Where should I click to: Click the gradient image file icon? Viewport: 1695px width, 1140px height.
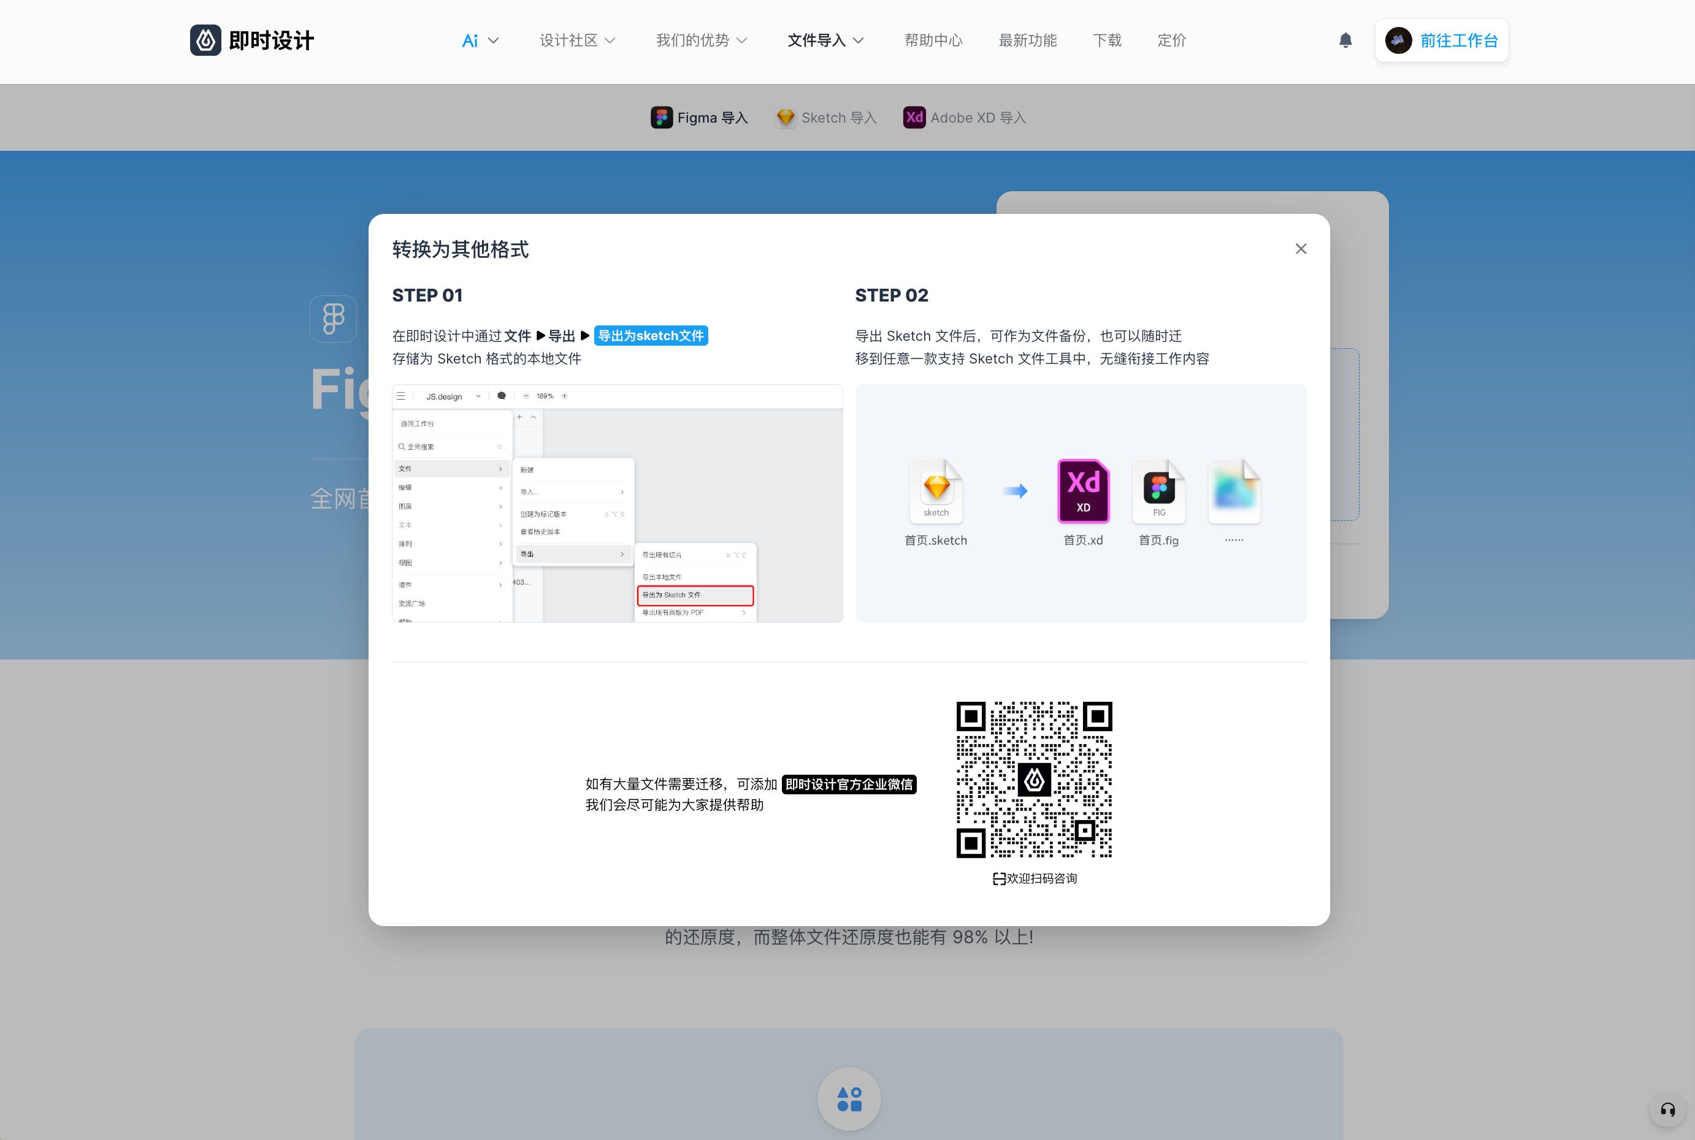[x=1234, y=491]
